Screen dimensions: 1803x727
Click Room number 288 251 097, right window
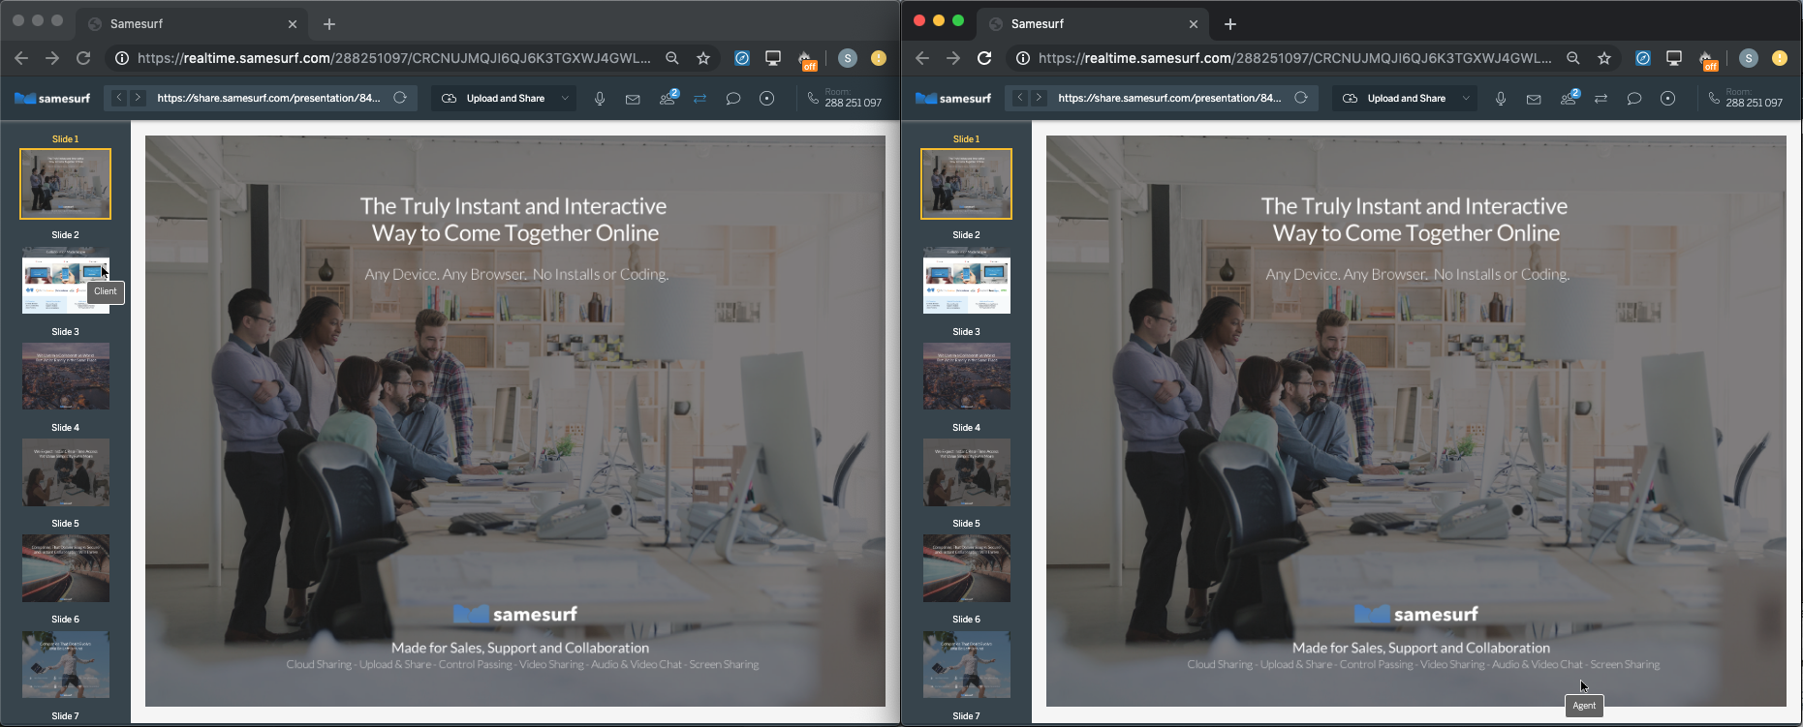1755,103
